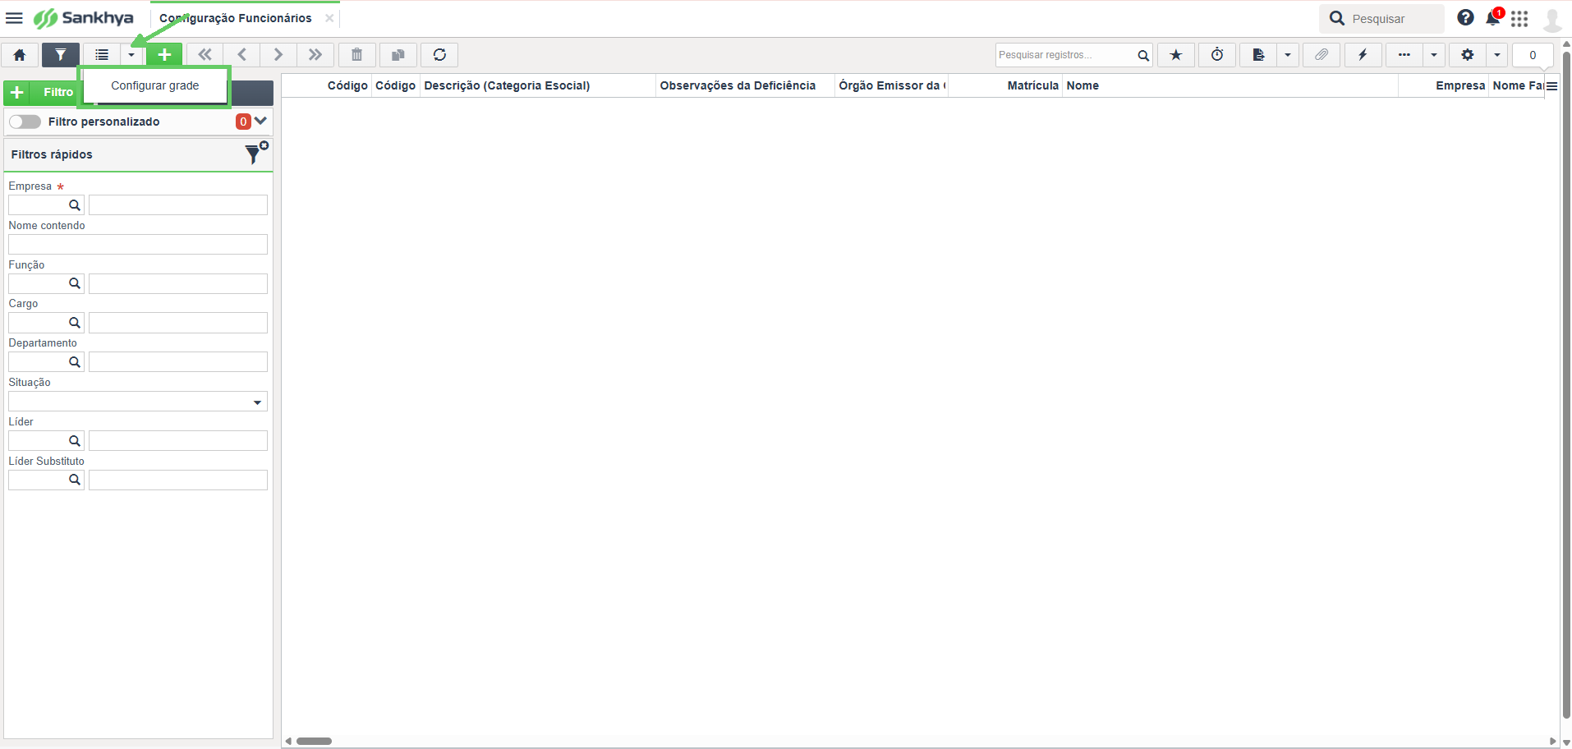This screenshot has height=749, width=1572.
Task: Open favorites star button
Action: click(x=1176, y=55)
